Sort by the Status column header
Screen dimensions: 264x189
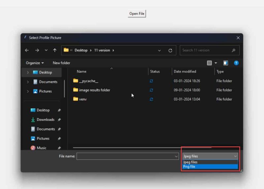click(x=155, y=72)
